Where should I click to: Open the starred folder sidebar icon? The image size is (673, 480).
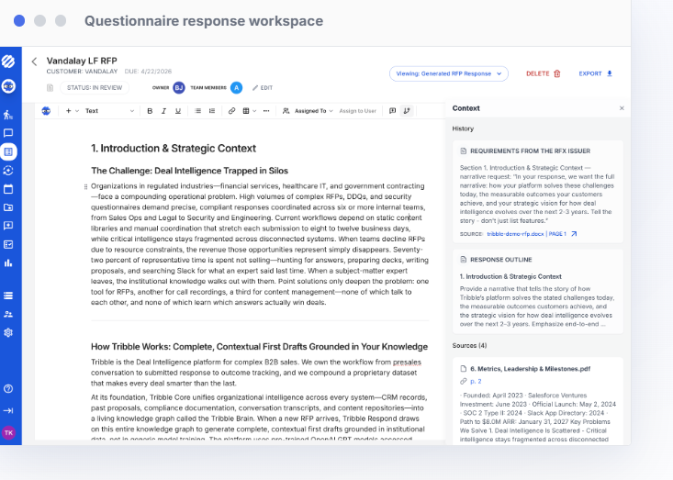tap(8, 207)
